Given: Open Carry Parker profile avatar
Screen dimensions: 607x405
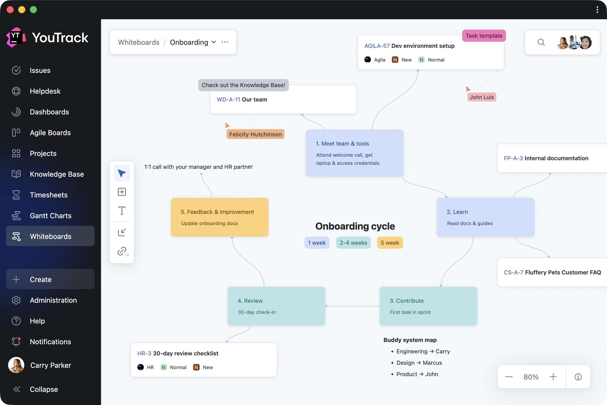Looking at the screenshot, I should [16, 365].
